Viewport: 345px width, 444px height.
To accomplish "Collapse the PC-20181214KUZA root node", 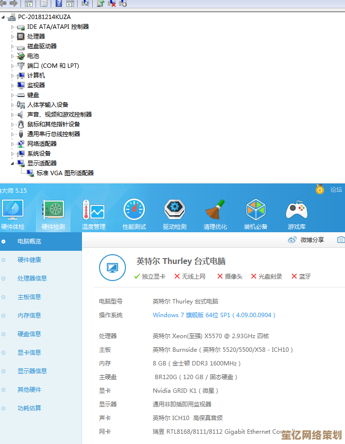I will (x=3, y=17).
